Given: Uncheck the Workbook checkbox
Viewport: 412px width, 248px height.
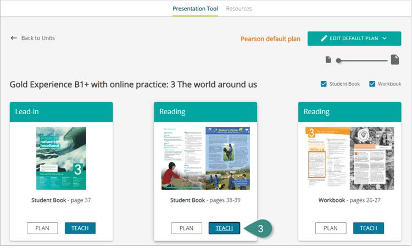Looking at the screenshot, I should click(x=372, y=84).
